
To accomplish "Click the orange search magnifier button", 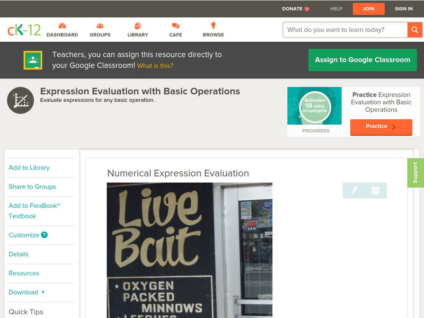I will click(414, 30).
